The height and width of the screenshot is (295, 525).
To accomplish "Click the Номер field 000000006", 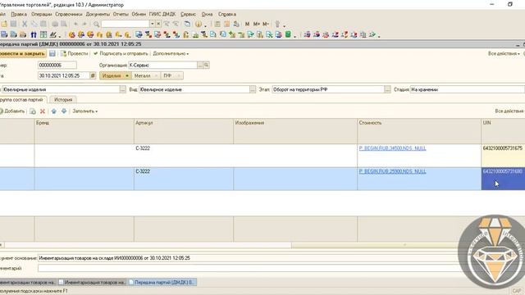I will click(57, 66).
